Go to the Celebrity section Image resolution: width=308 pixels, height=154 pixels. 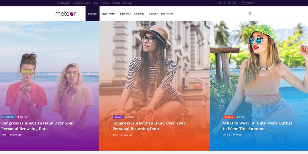[139, 14]
